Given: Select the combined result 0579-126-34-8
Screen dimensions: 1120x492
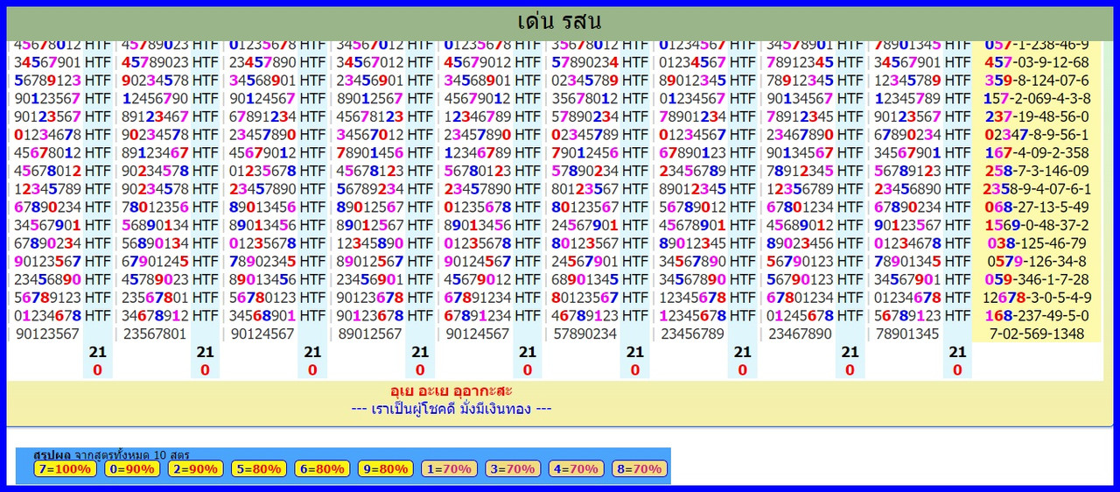Looking at the screenshot, I should pos(1037,261).
